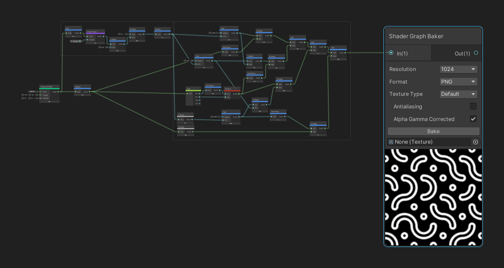
Task: Expand the Simple Noise node preview chevron
Action: pos(95,43)
